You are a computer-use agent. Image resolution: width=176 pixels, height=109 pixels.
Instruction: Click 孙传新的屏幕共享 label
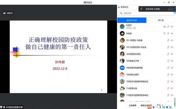tap(14, 107)
